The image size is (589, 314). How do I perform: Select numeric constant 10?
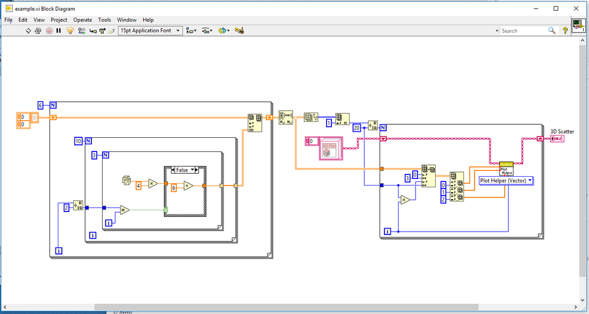(x=78, y=141)
